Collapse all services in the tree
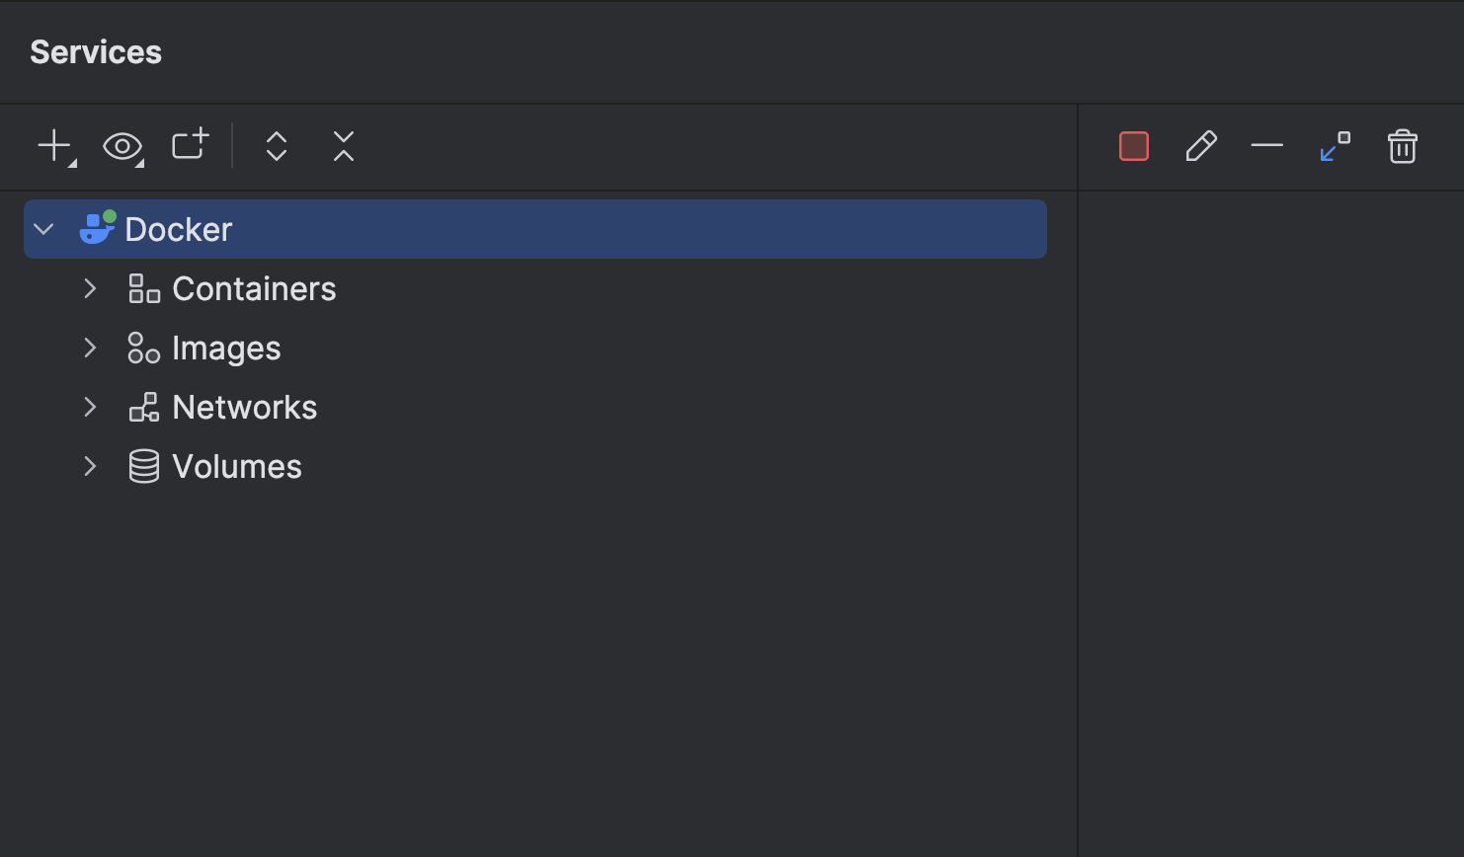This screenshot has width=1464, height=857. click(x=344, y=146)
